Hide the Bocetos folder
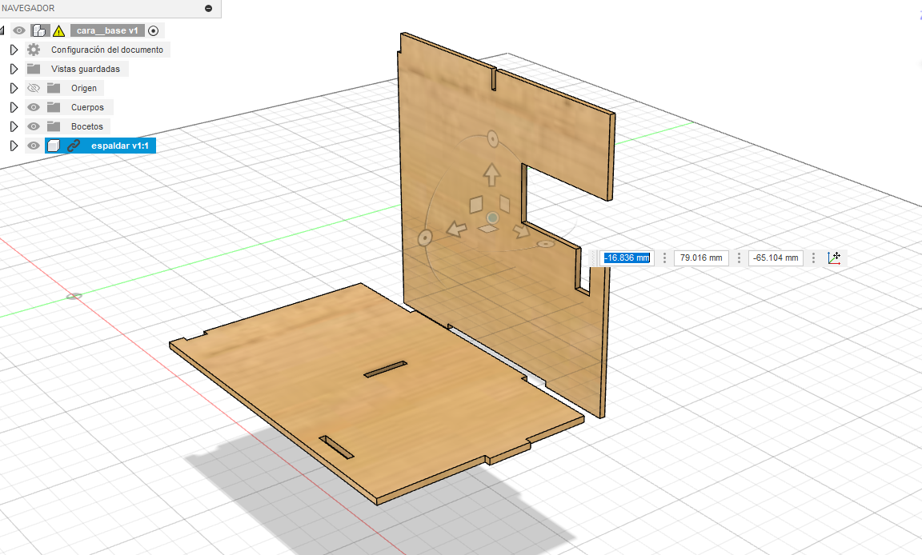This screenshot has height=555, width=922. (x=34, y=126)
